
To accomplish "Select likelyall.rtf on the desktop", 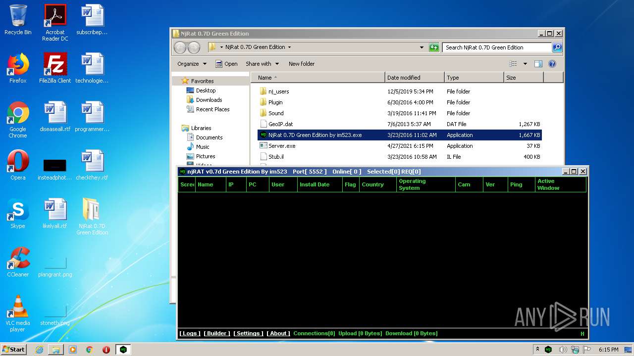I will pyautogui.click(x=55, y=214).
